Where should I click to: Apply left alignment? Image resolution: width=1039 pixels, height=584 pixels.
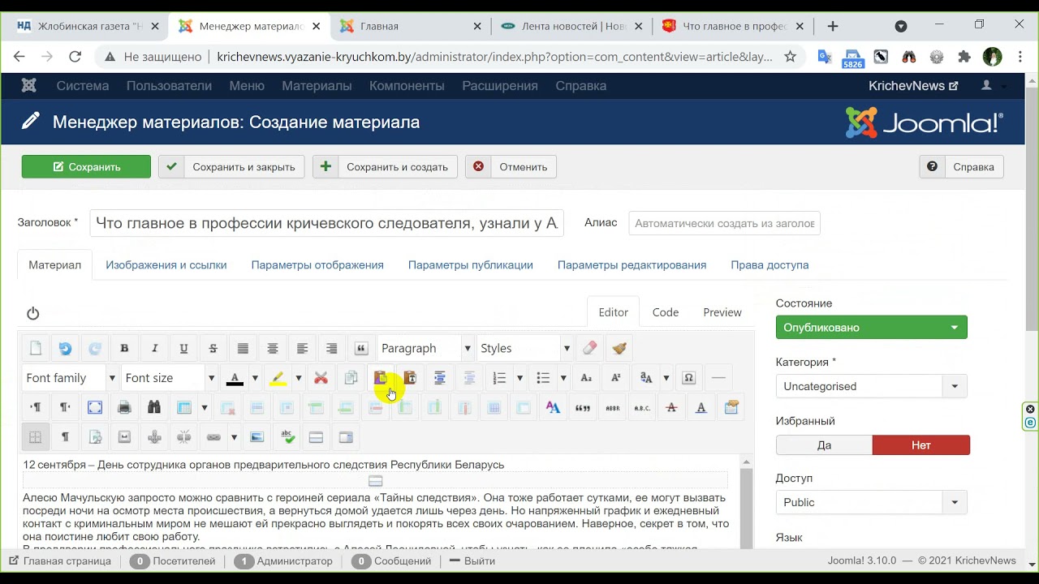pos(302,348)
